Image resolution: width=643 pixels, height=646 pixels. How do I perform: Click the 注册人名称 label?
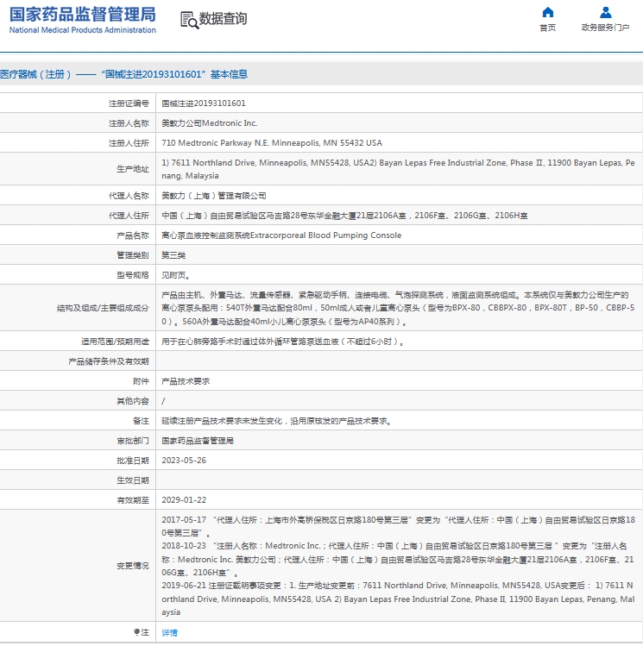pyautogui.click(x=129, y=123)
